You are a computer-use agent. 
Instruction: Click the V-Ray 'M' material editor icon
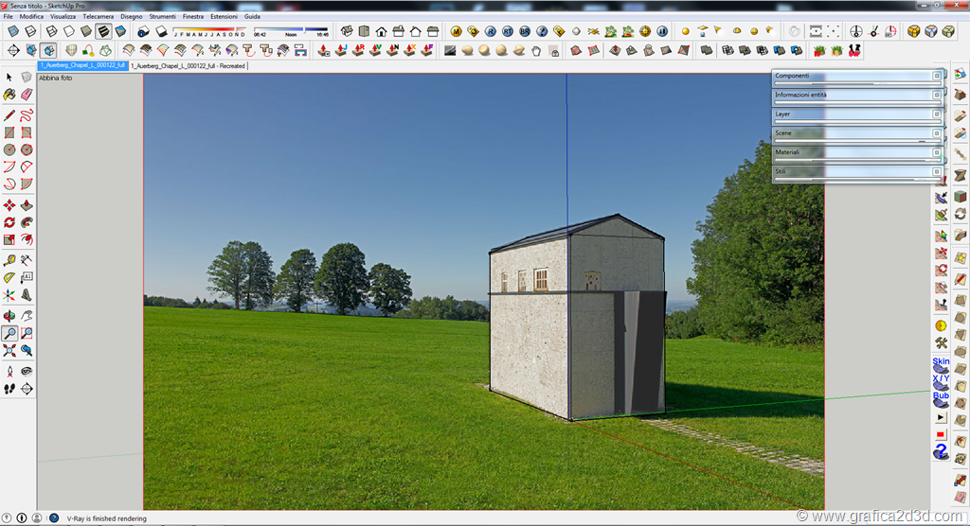point(456,32)
